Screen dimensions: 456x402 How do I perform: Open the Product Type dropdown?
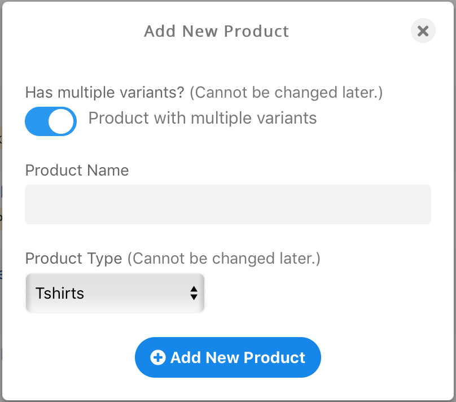click(115, 293)
